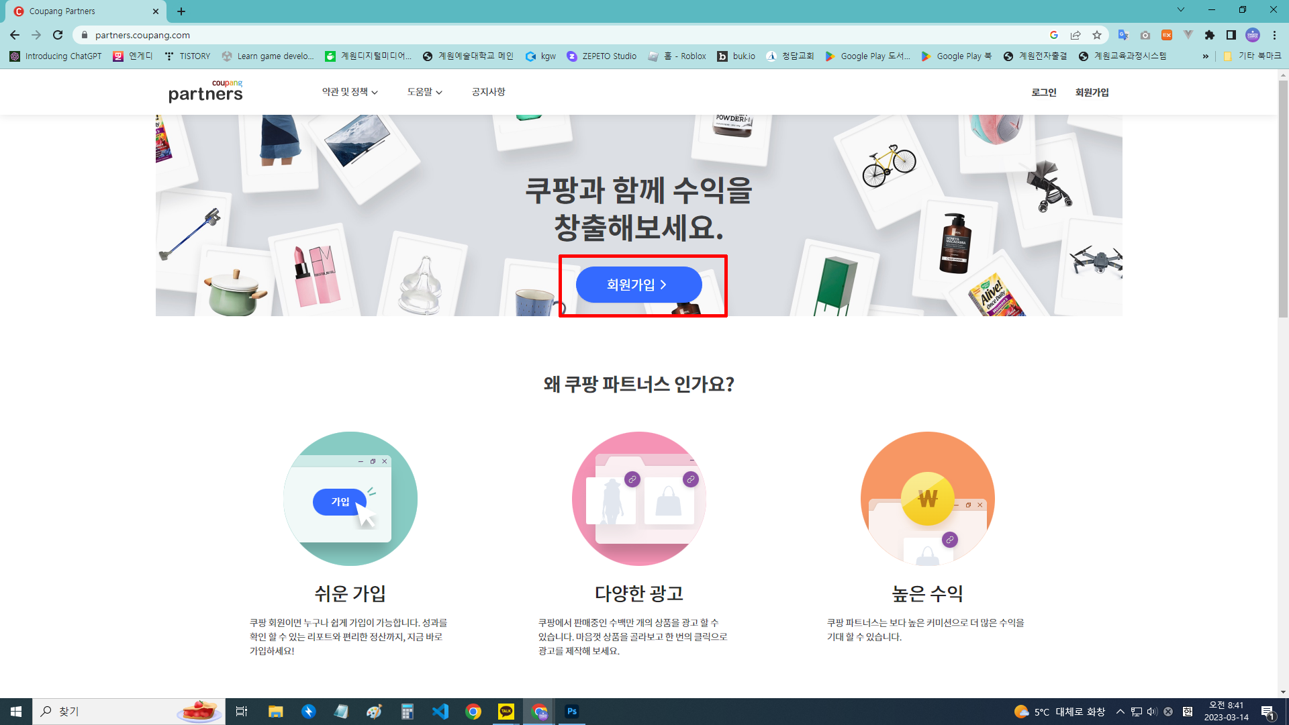Click the 다양한 광고 circle illustration
The width and height of the screenshot is (1289, 725).
[639, 499]
